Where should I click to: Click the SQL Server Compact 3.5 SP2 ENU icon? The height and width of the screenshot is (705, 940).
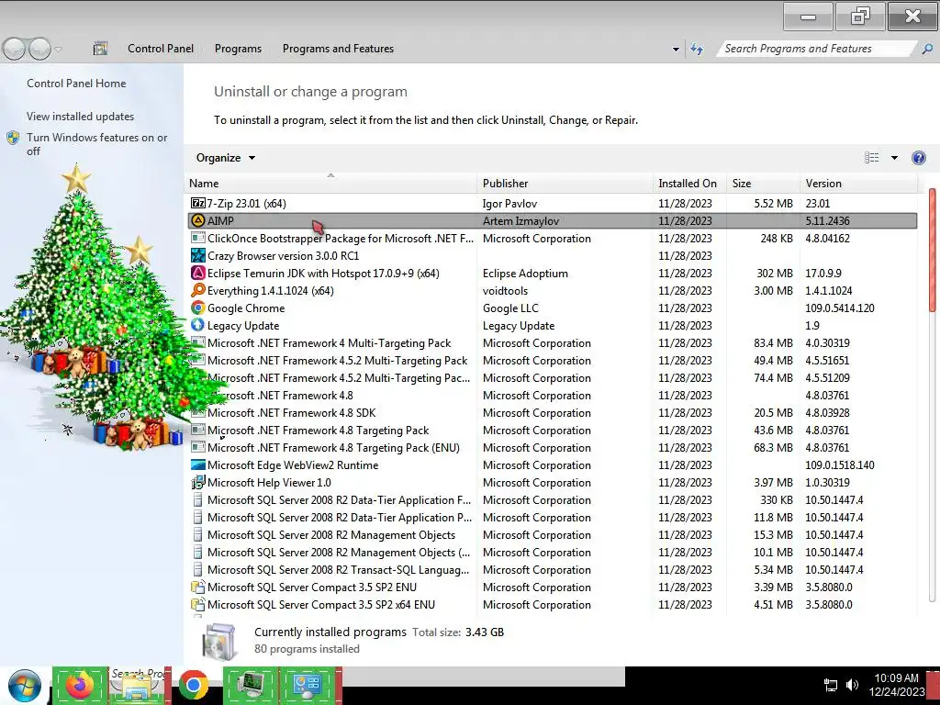tap(198, 587)
